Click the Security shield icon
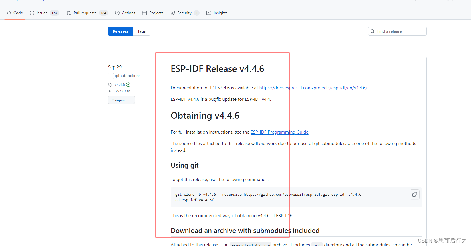The height and width of the screenshot is (246, 471). pos(173,13)
